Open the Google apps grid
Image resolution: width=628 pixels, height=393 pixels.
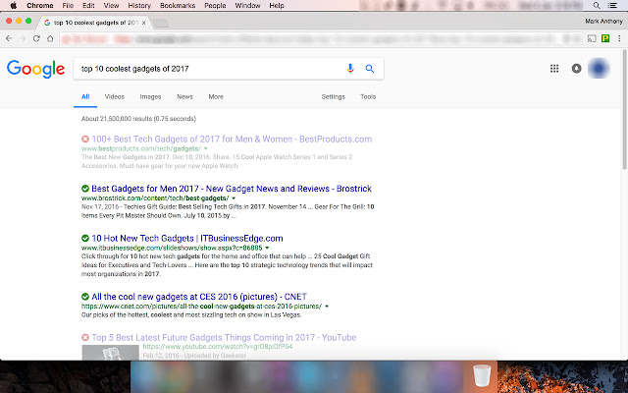(554, 69)
